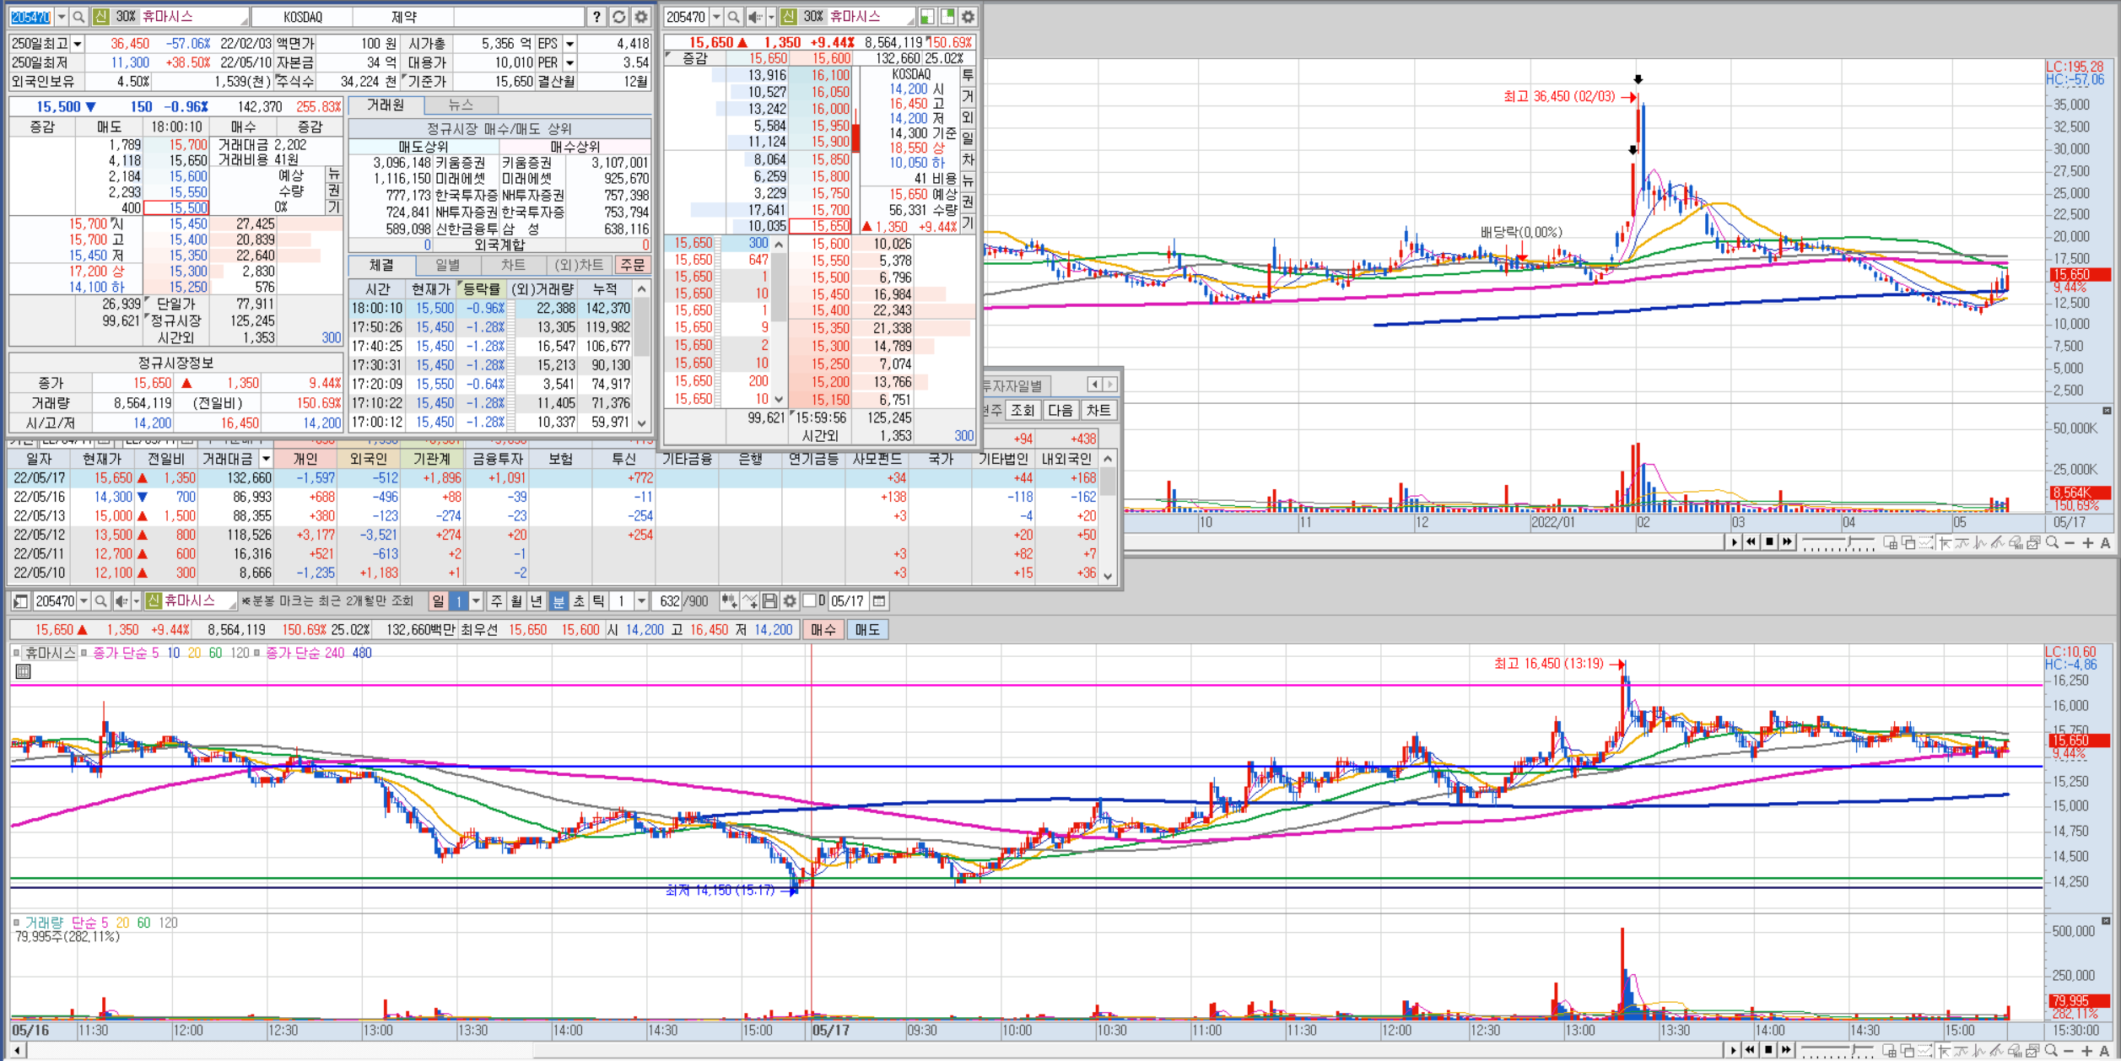This screenshot has height=1061, width=2121.
Task: Click the remove-indicator crossed-line icon in minute toolbar
Action: click(x=749, y=601)
